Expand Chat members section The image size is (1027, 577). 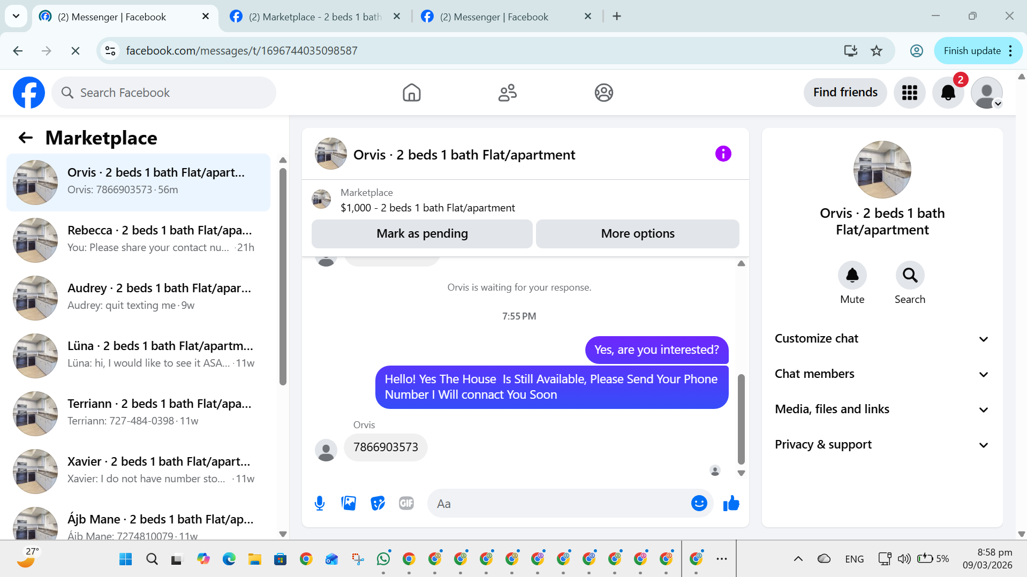click(882, 374)
